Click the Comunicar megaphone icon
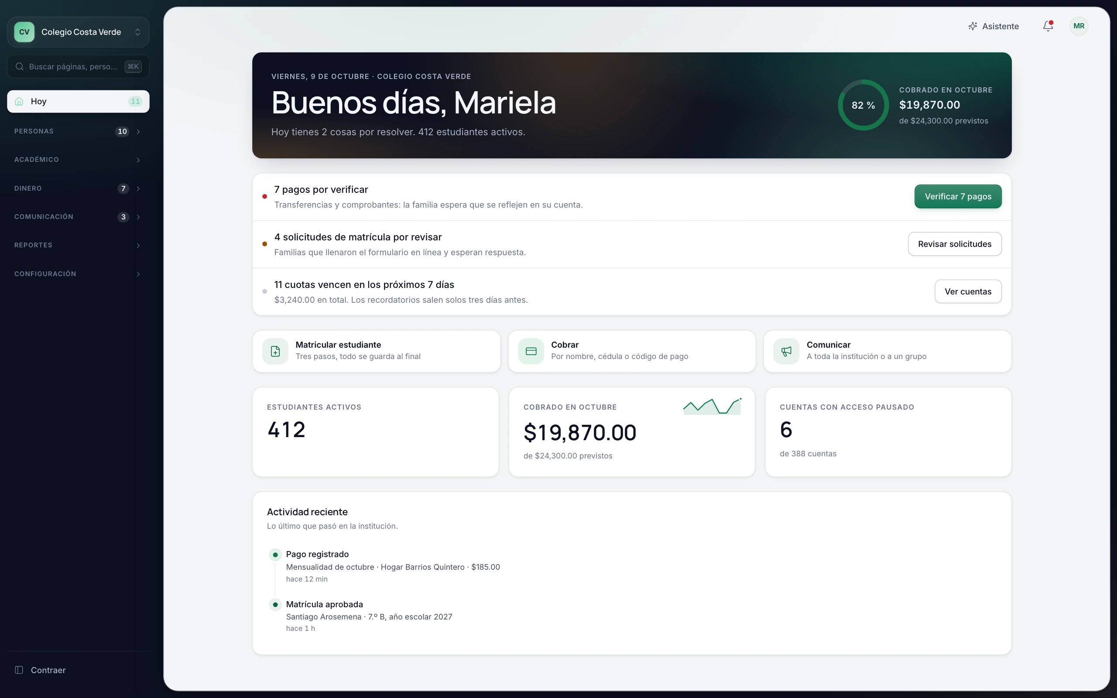Screen dimensions: 1117x698 (786, 351)
